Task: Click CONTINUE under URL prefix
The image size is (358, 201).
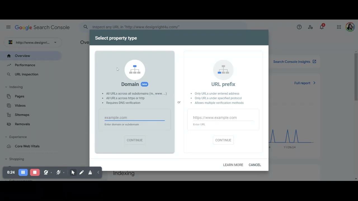Action: tap(223, 140)
